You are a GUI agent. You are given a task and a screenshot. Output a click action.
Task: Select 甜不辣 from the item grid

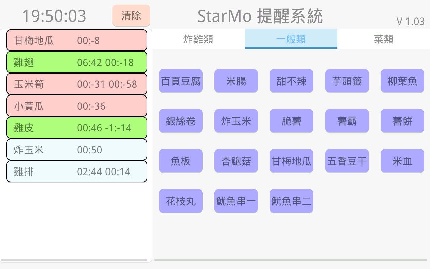(x=292, y=81)
